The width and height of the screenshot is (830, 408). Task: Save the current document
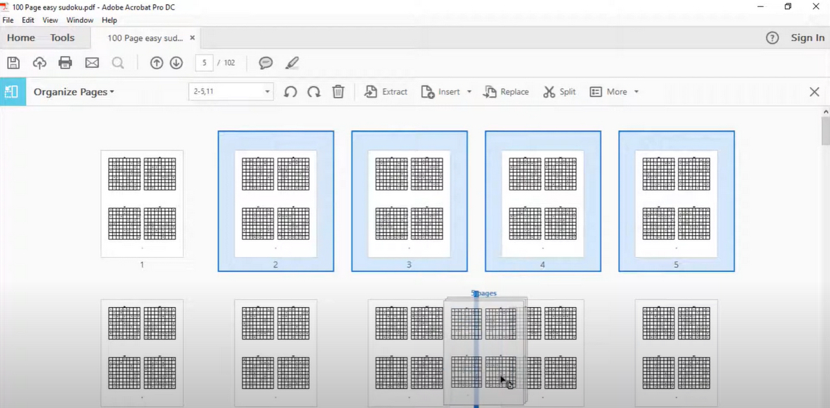pos(13,62)
